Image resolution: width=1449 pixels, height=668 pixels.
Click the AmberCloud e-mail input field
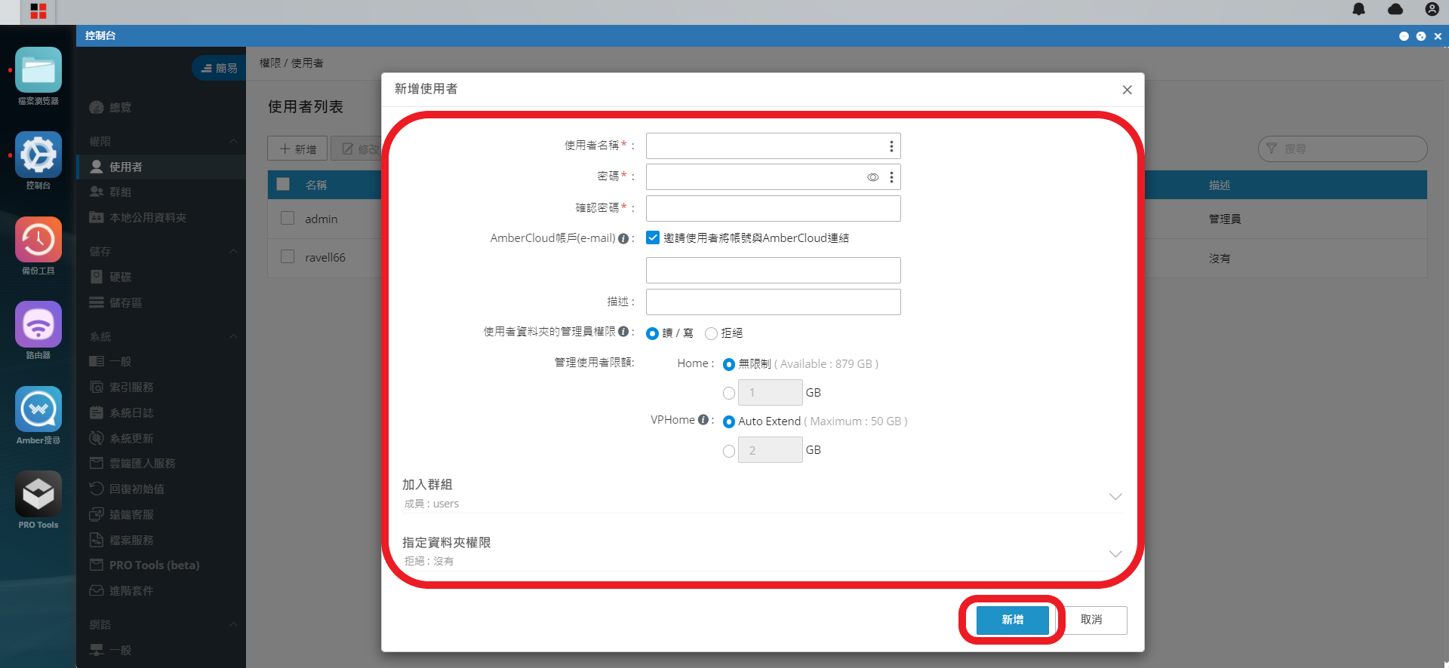click(773, 271)
